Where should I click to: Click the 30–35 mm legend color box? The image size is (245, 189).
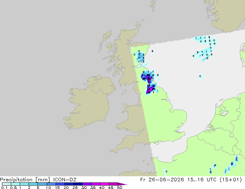point(87,184)
